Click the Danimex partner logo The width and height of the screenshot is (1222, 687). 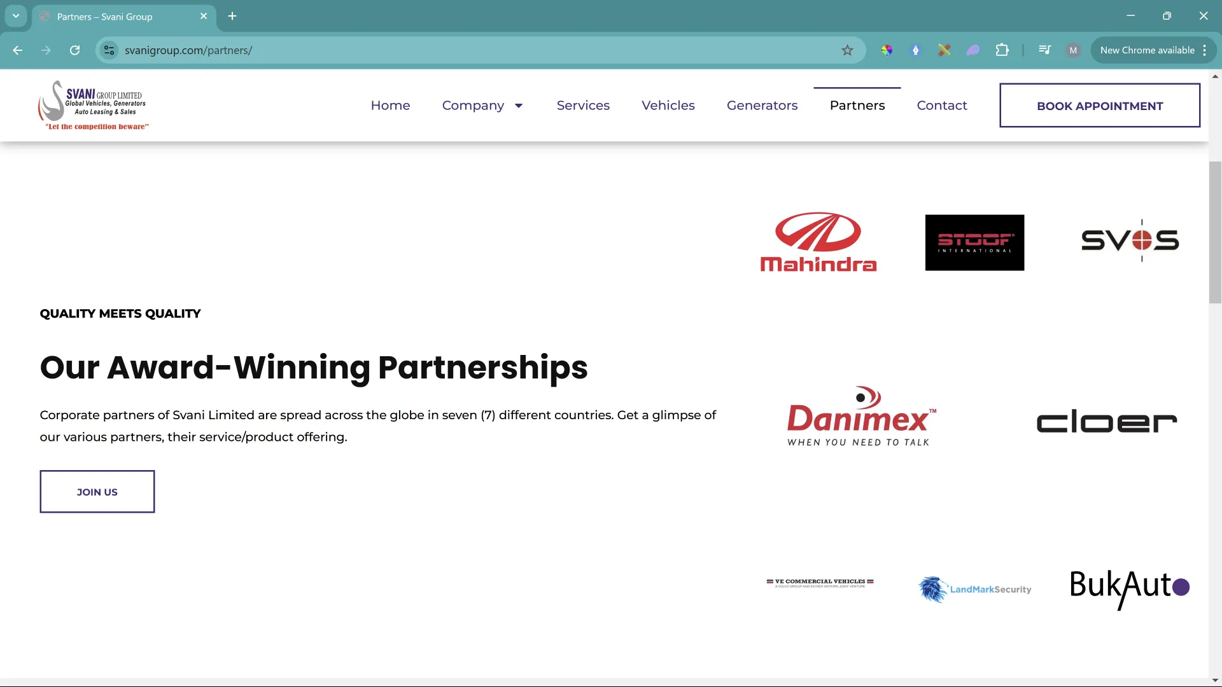[x=861, y=417]
